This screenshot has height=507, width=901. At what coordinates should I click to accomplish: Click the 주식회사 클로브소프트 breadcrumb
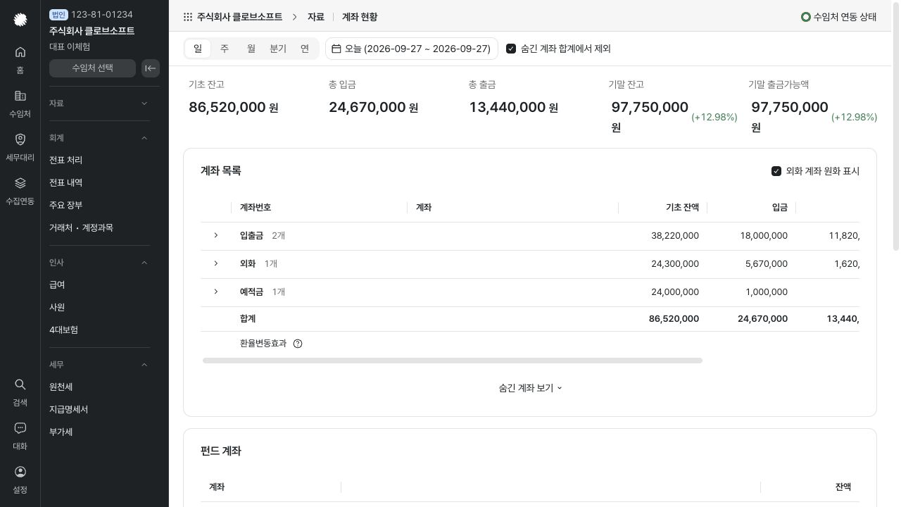coord(239,17)
